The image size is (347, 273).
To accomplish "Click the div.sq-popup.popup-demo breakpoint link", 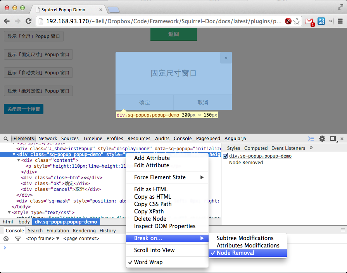I will pyautogui.click(x=260, y=156).
